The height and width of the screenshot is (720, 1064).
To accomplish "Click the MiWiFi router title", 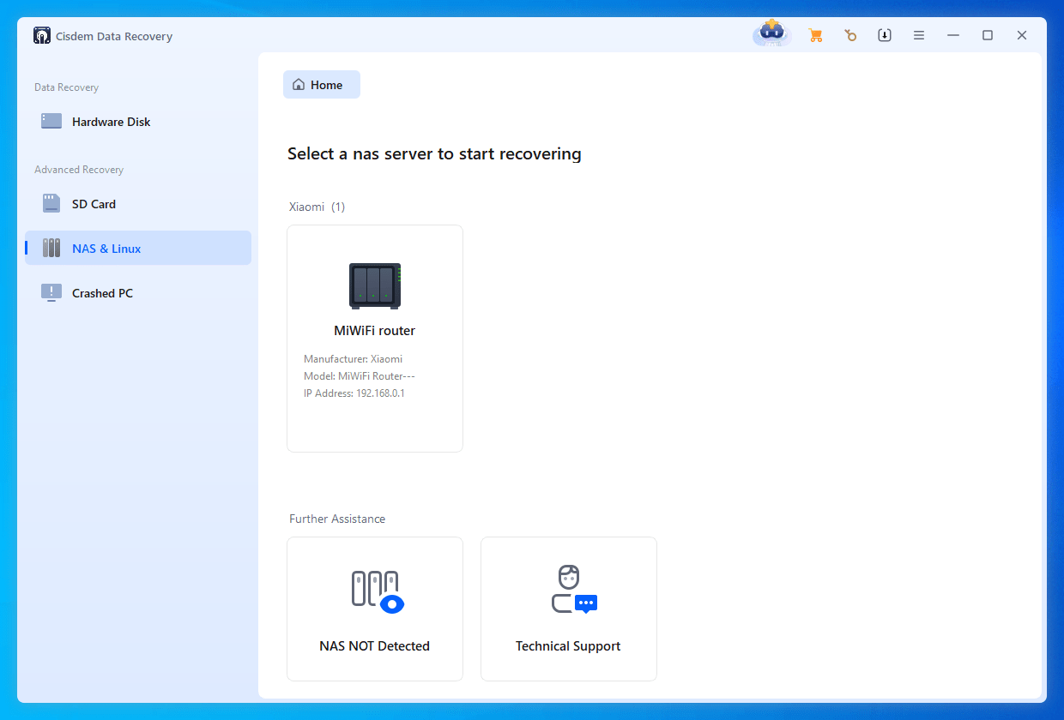I will pyautogui.click(x=375, y=331).
